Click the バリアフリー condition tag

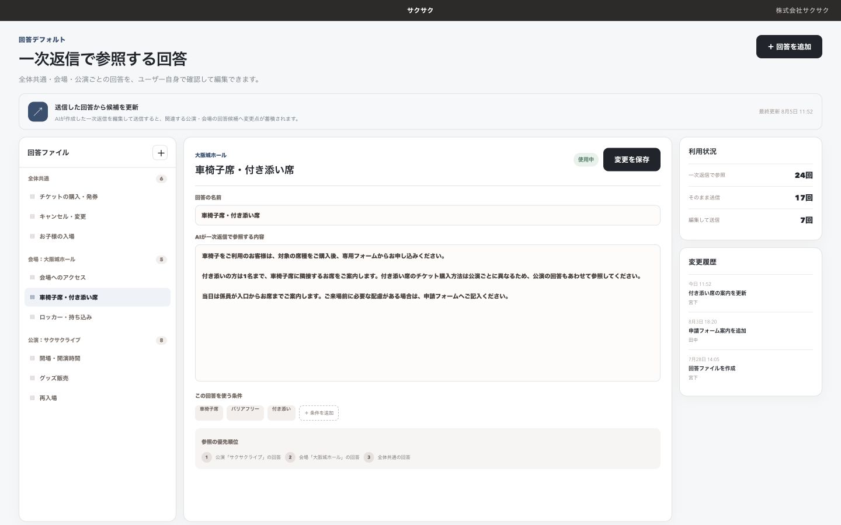[245, 412]
